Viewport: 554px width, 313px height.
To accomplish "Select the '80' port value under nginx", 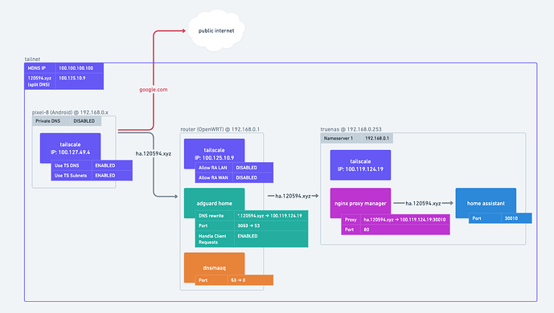I will pyautogui.click(x=405, y=230).
